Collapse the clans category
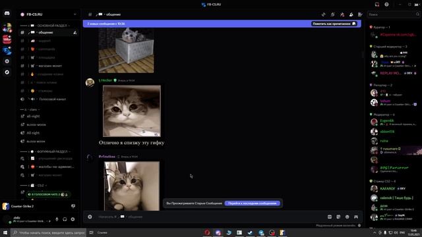 30,110
